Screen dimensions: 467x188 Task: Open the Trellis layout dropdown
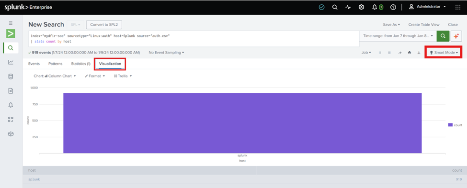coord(123,76)
